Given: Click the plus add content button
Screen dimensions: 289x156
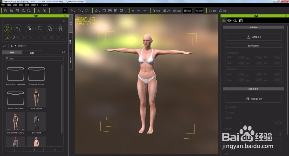Looking at the screenshot, I should [x=34, y=150].
